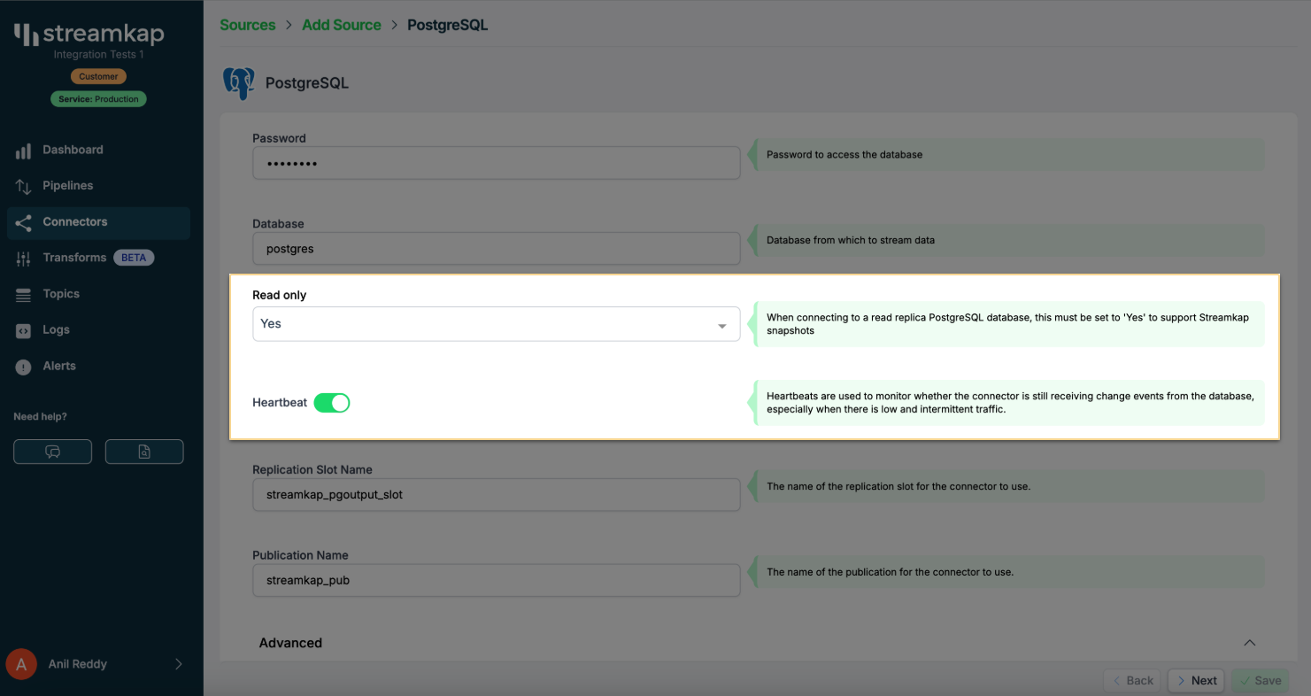
Task: Click the Anil Reddy avatar
Action: tap(21, 664)
